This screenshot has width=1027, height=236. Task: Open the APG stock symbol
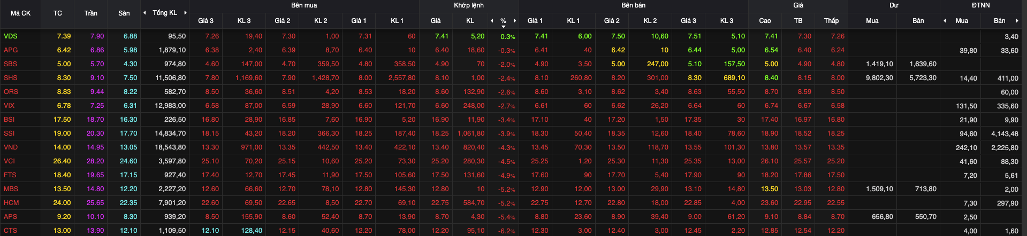pyautogui.click(x=11, y=50)
